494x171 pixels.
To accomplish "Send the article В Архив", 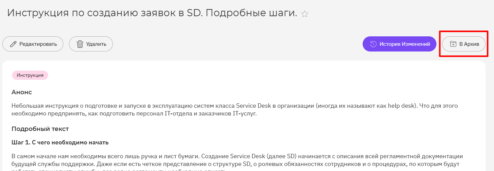I will 464,44.
